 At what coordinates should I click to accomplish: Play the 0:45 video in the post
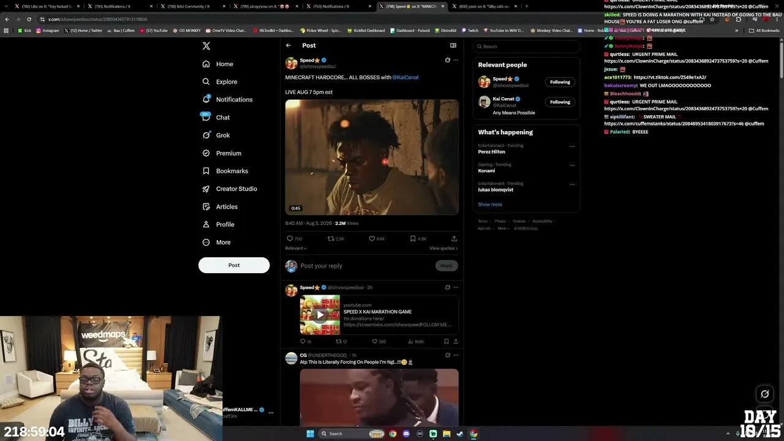(x=372, y=157)
